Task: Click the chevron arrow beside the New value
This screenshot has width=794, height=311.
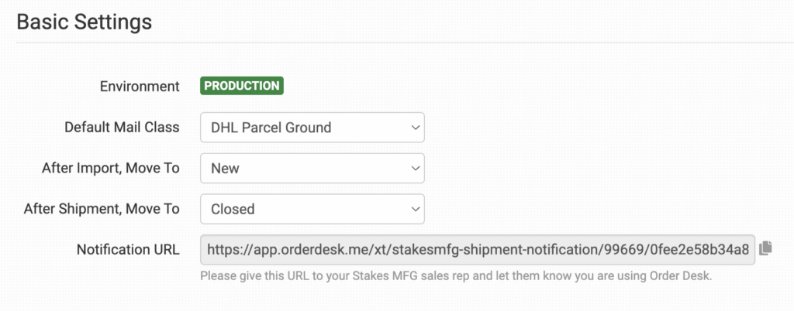Action: (x=413, y=168)
